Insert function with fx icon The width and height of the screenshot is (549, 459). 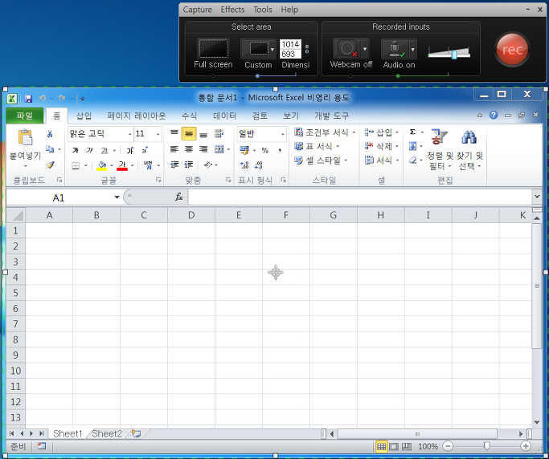pos(179,197)
